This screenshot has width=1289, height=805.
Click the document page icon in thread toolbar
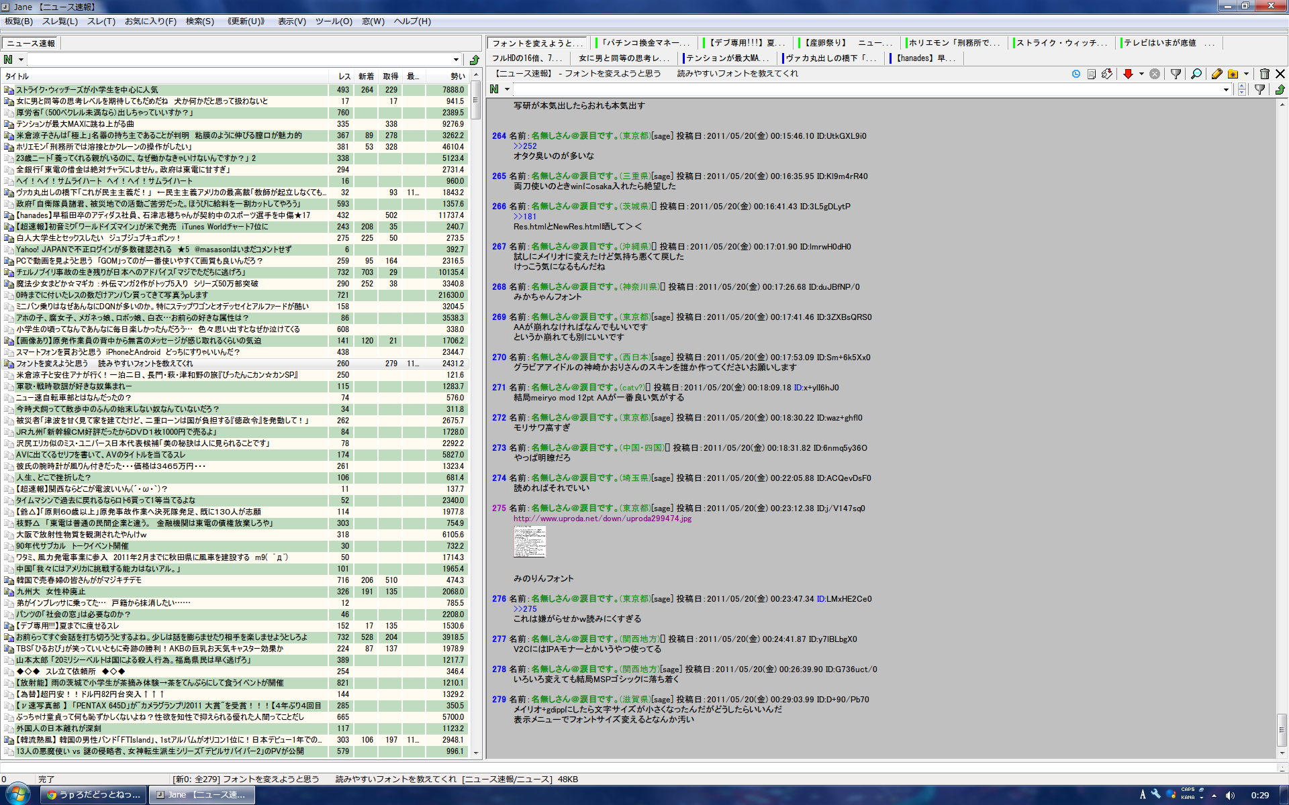click(1092, 74)
